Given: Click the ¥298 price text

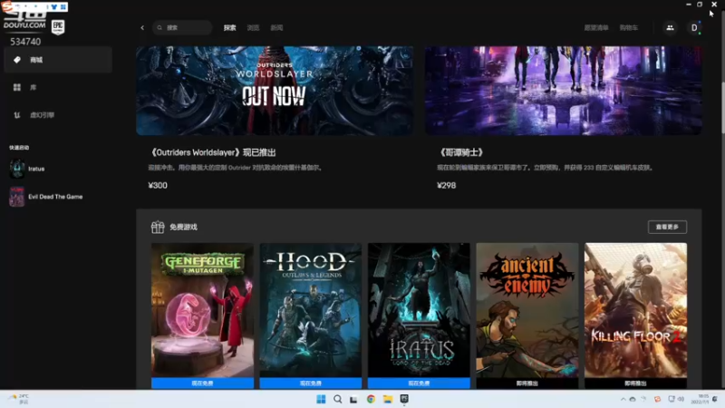Looking at the screenshot, I should click(x=446, y=186).
